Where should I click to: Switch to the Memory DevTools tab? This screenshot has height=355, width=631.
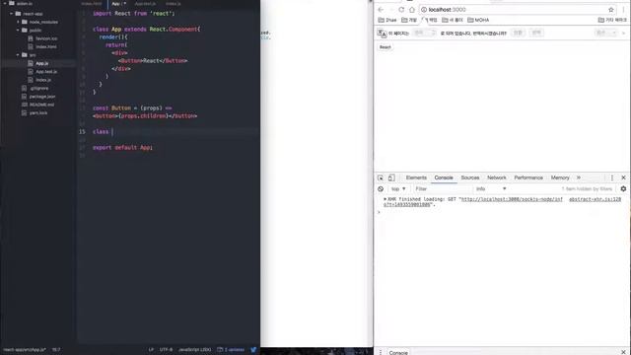tap(560, 177)
